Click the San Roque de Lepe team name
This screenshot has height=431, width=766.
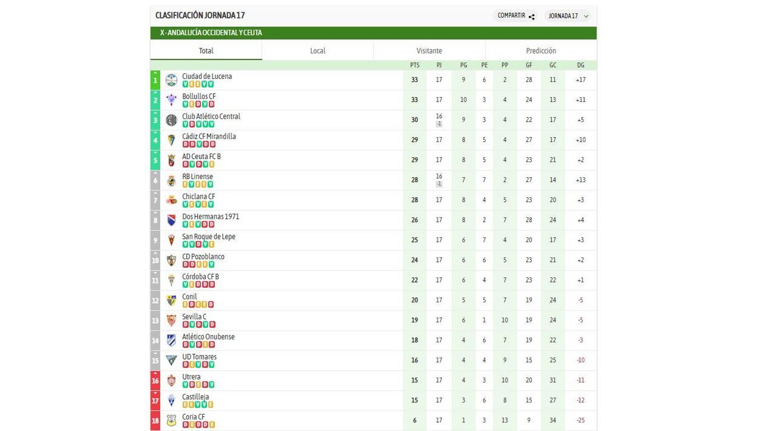[209, 237]
